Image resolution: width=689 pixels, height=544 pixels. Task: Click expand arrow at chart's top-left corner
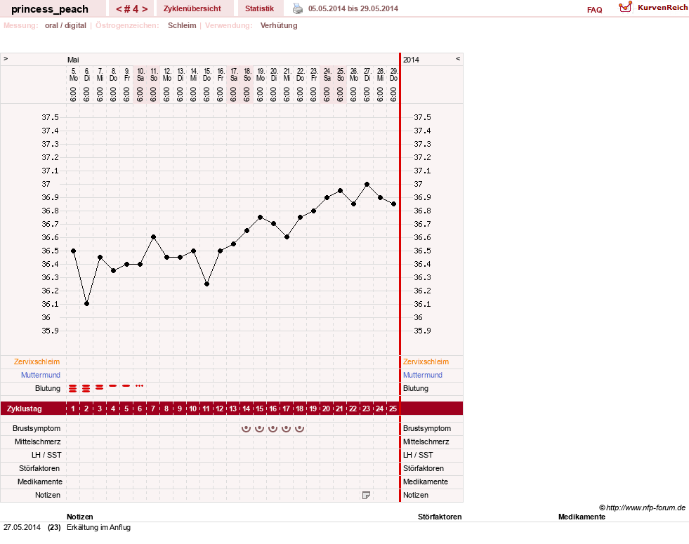pyautogui.click(x=6, y=58)
